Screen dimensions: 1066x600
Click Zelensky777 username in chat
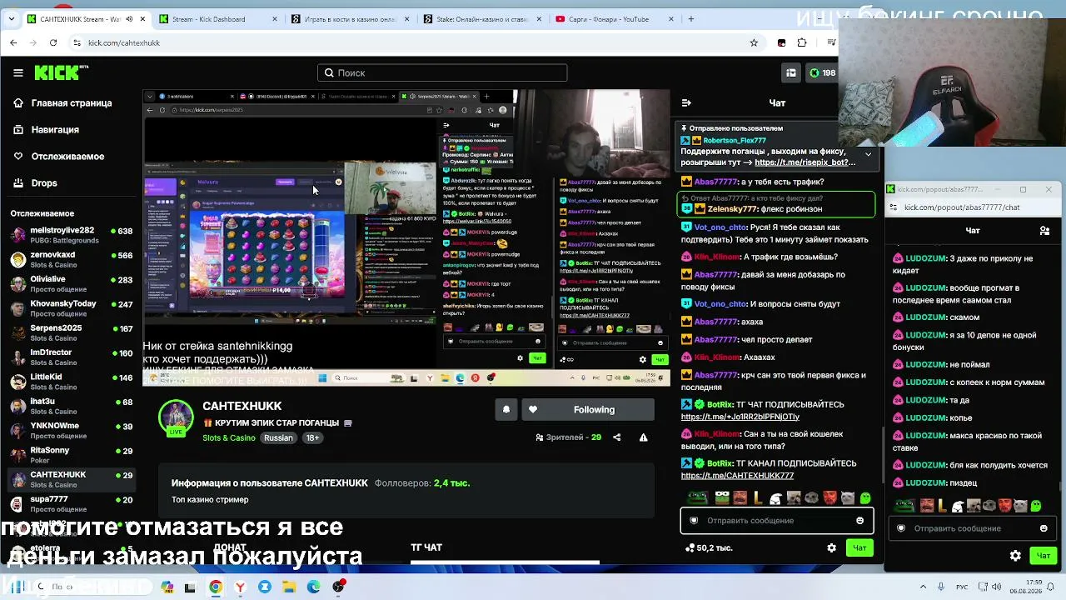732,209
